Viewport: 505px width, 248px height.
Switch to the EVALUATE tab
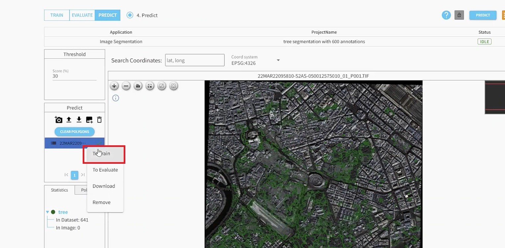(x=82, y=15)
